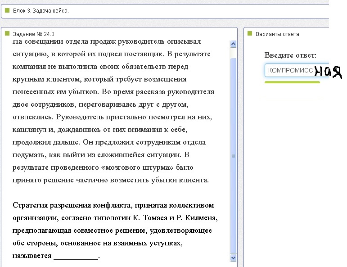Viewport: 347px width, 267px height.
Task: Click the "Введите ответ:" label
Action: pos(290,55)
